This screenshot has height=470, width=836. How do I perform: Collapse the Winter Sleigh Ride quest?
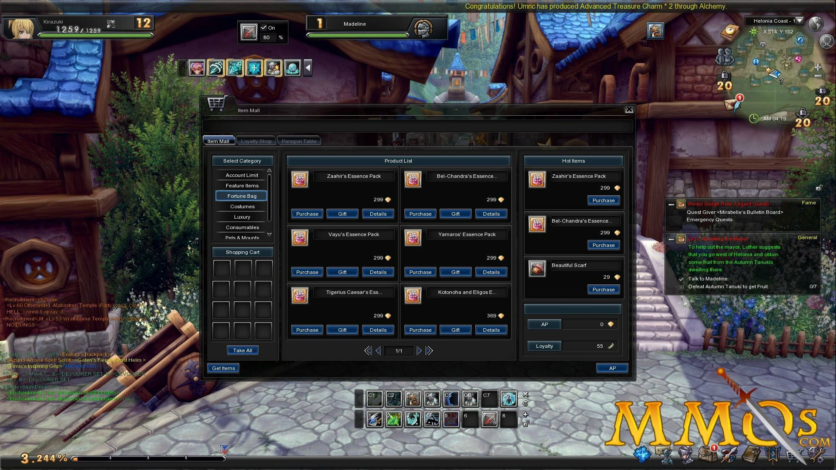click(671, 204)
